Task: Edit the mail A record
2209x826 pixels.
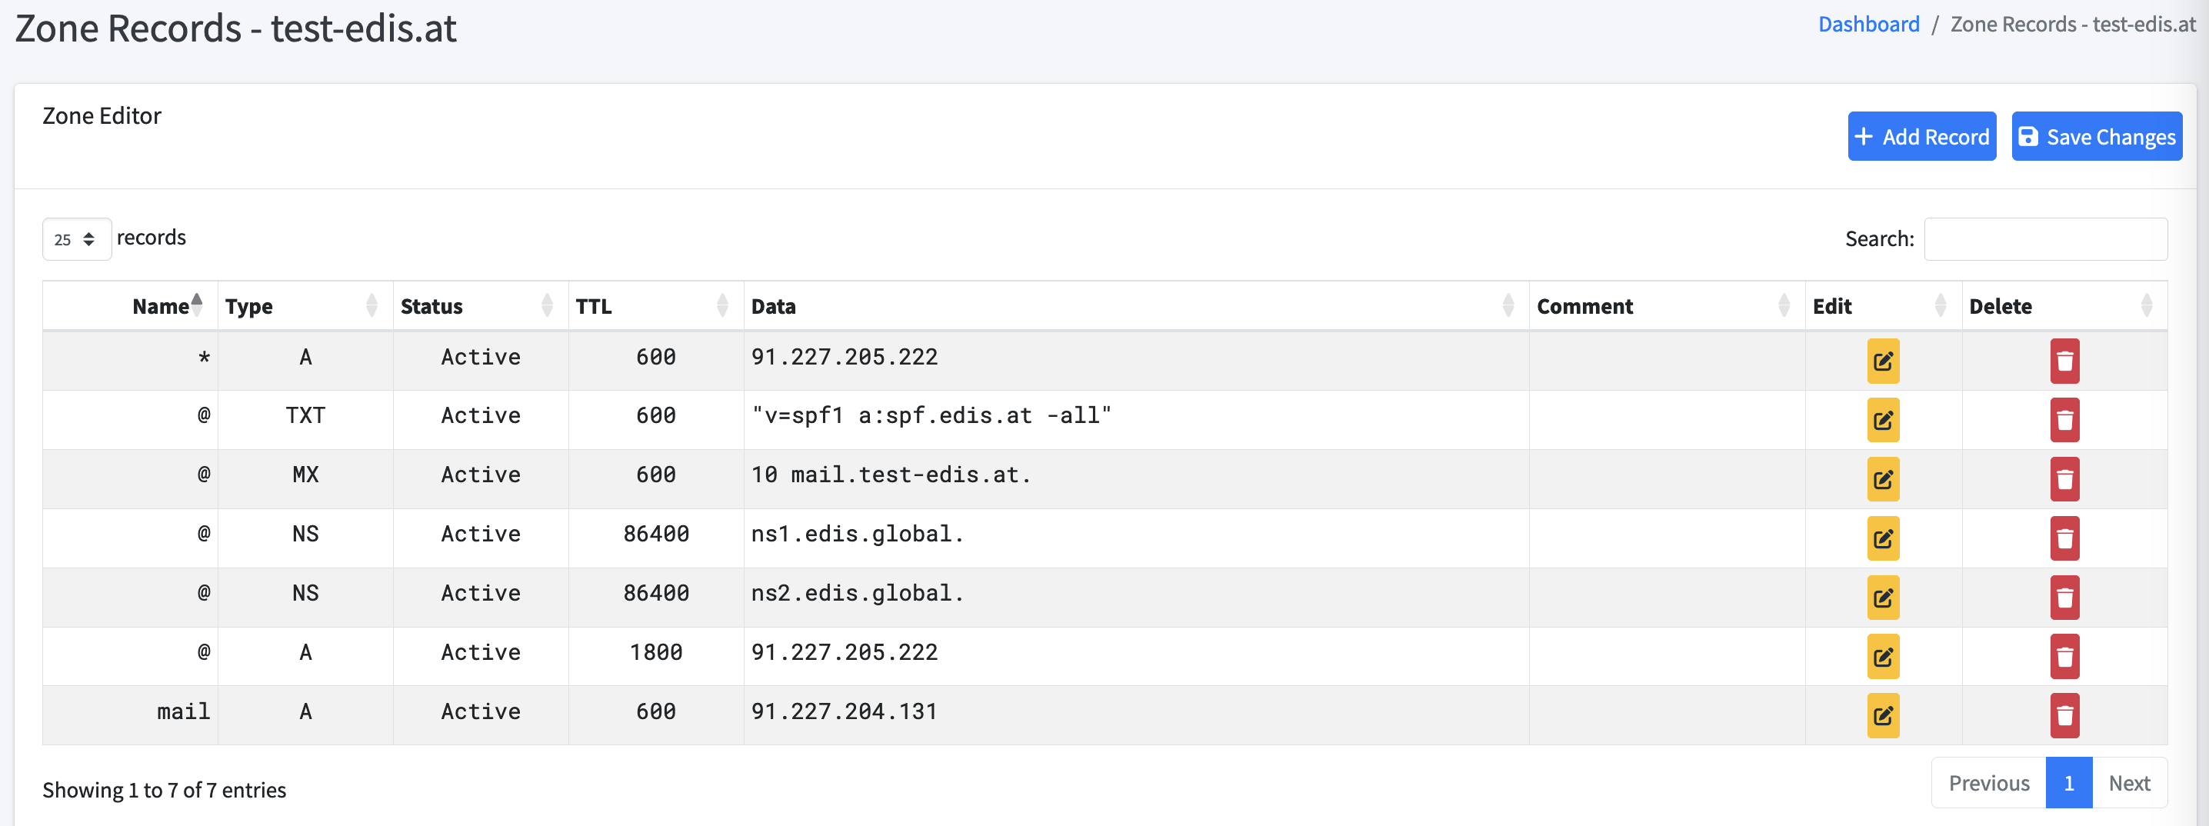Action: 1882,716
